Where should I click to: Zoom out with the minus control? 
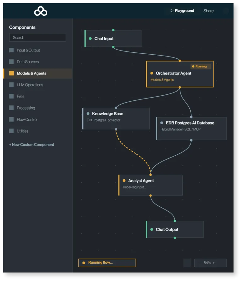pyautogui.click(x=200, y=263)
